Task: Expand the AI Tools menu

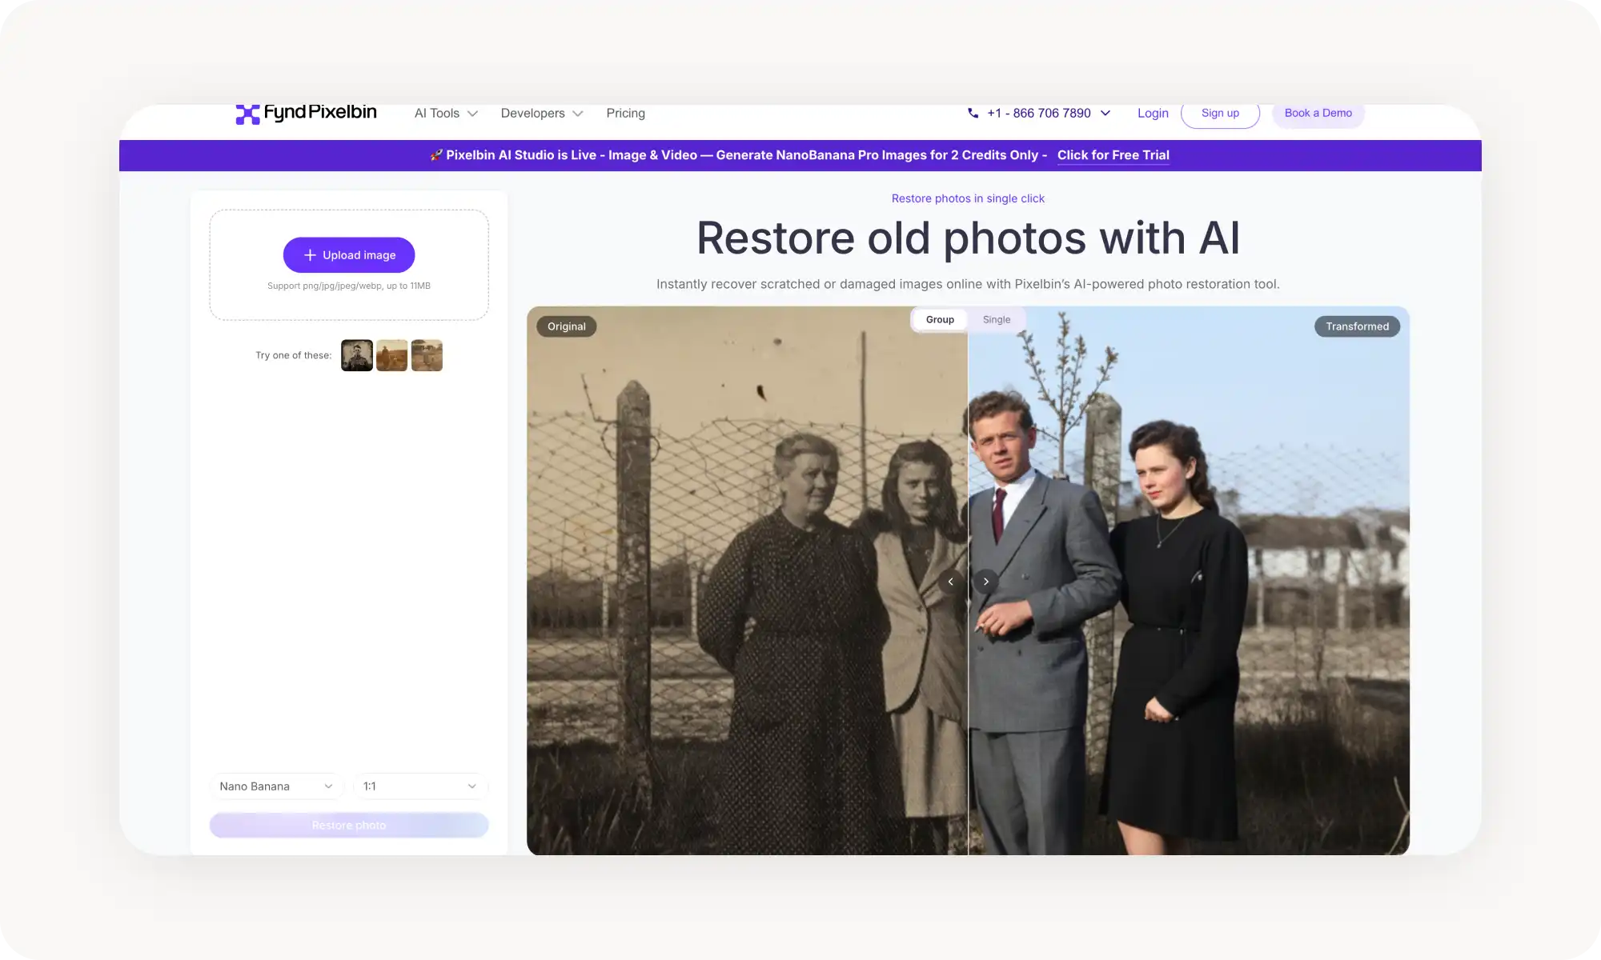Action: point(445,113)
